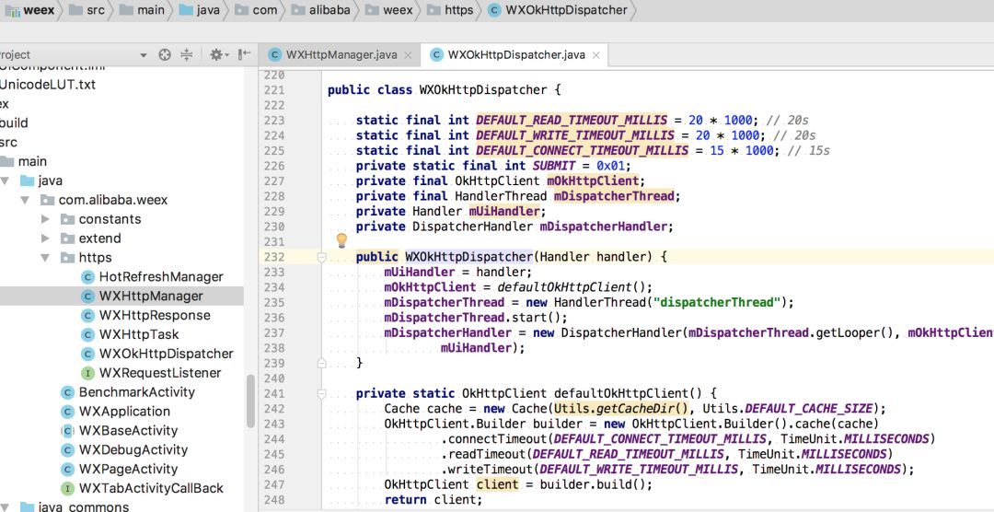Click the SUBMIT constant on line 226
This screenshot has height=512, width=994.
pyautogui.click(x=553, y=166)
